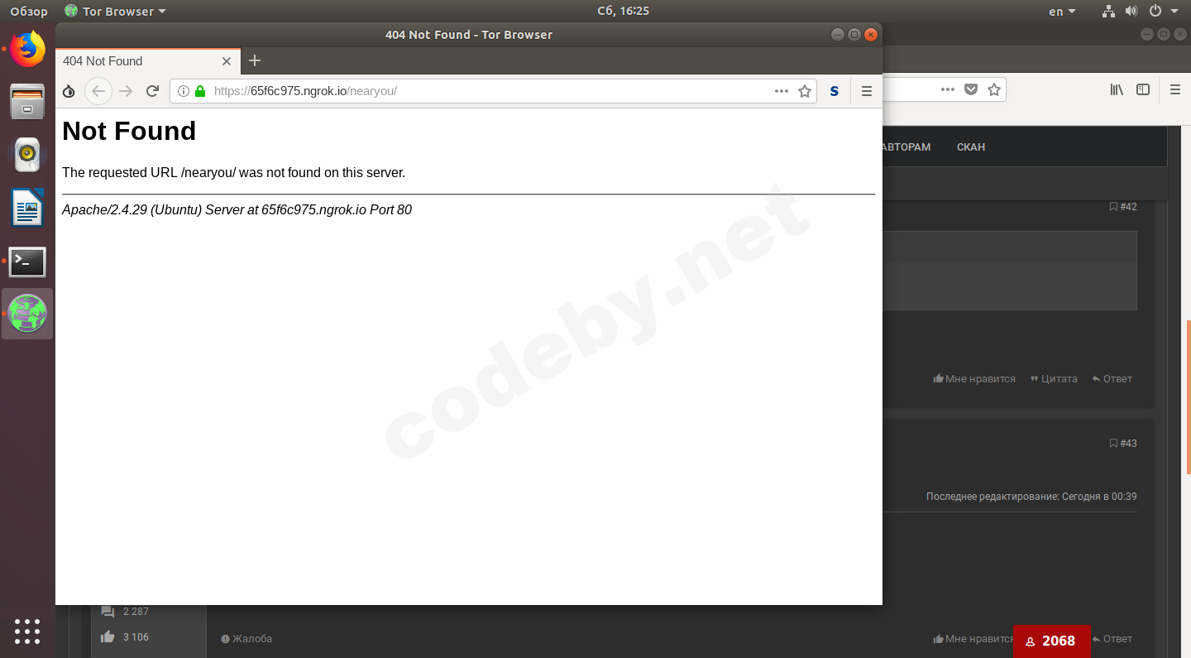Screen dimensions: 1191x658
Task: Reload the 404 page
Action: [x=152, y=91]
